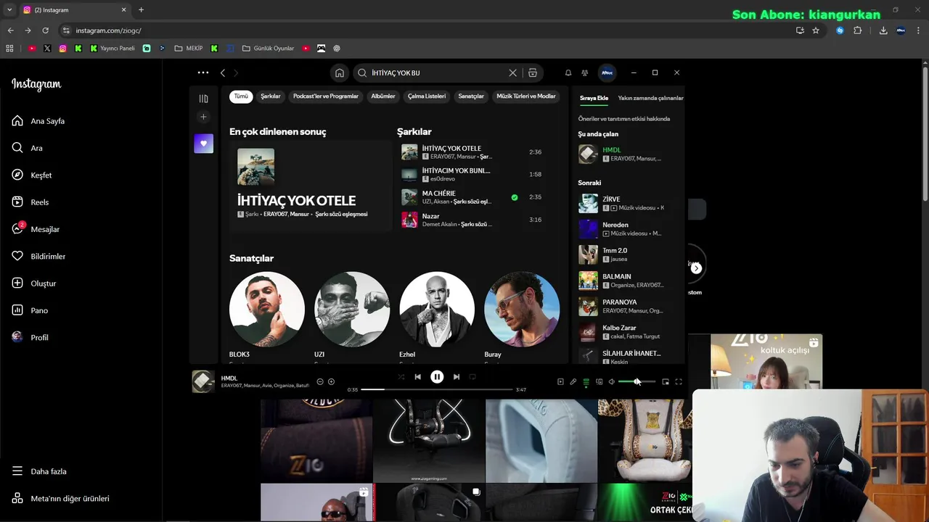Open the Günlük Oyunlar bookmark folder
Screen dimensions: 929x522
click(x=268, y=49)
